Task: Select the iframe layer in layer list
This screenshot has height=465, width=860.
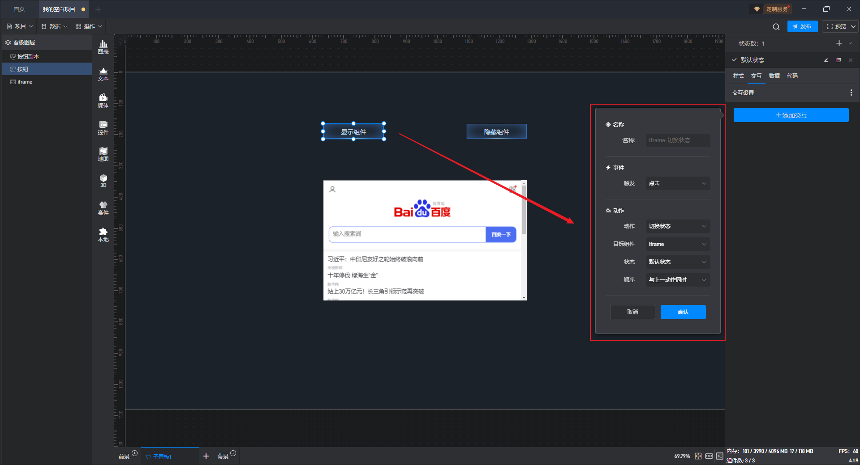Action: point(25,82)
